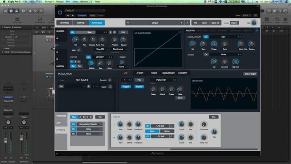Open the Quality Great dropdown
Image resolution: width=291 pixels, height=164 pixels.
tap(235, 23)
